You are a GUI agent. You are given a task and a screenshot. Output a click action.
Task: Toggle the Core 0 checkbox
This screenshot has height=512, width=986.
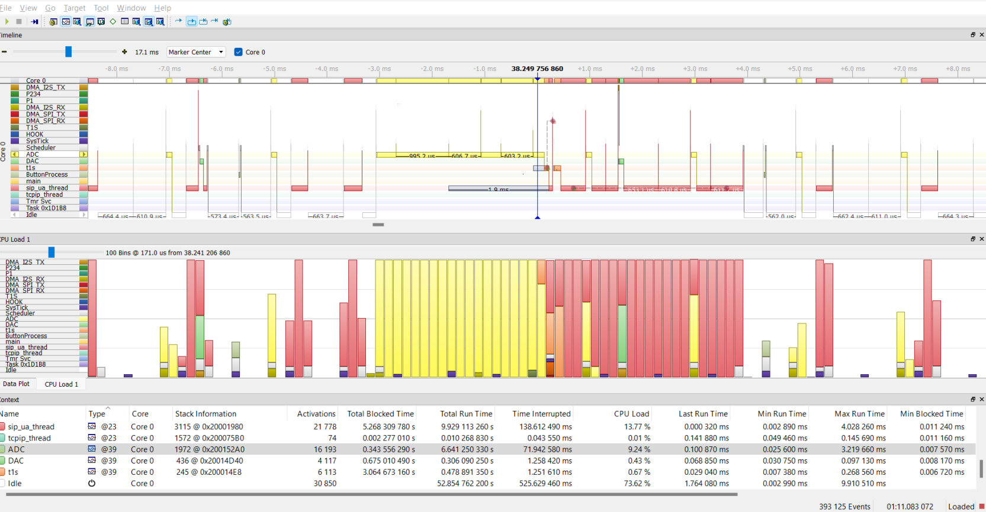(238, 52)
